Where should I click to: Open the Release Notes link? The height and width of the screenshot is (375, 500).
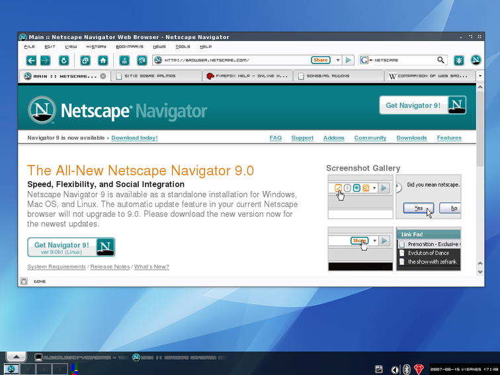[110, 267]
